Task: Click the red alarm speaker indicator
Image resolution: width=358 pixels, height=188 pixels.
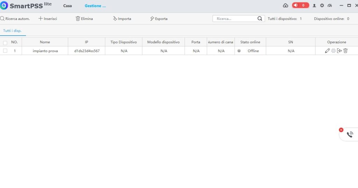Action: point(300,6)
